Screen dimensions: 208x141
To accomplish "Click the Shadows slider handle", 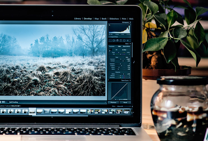I will pyautogui.click(x=121, y=66).
